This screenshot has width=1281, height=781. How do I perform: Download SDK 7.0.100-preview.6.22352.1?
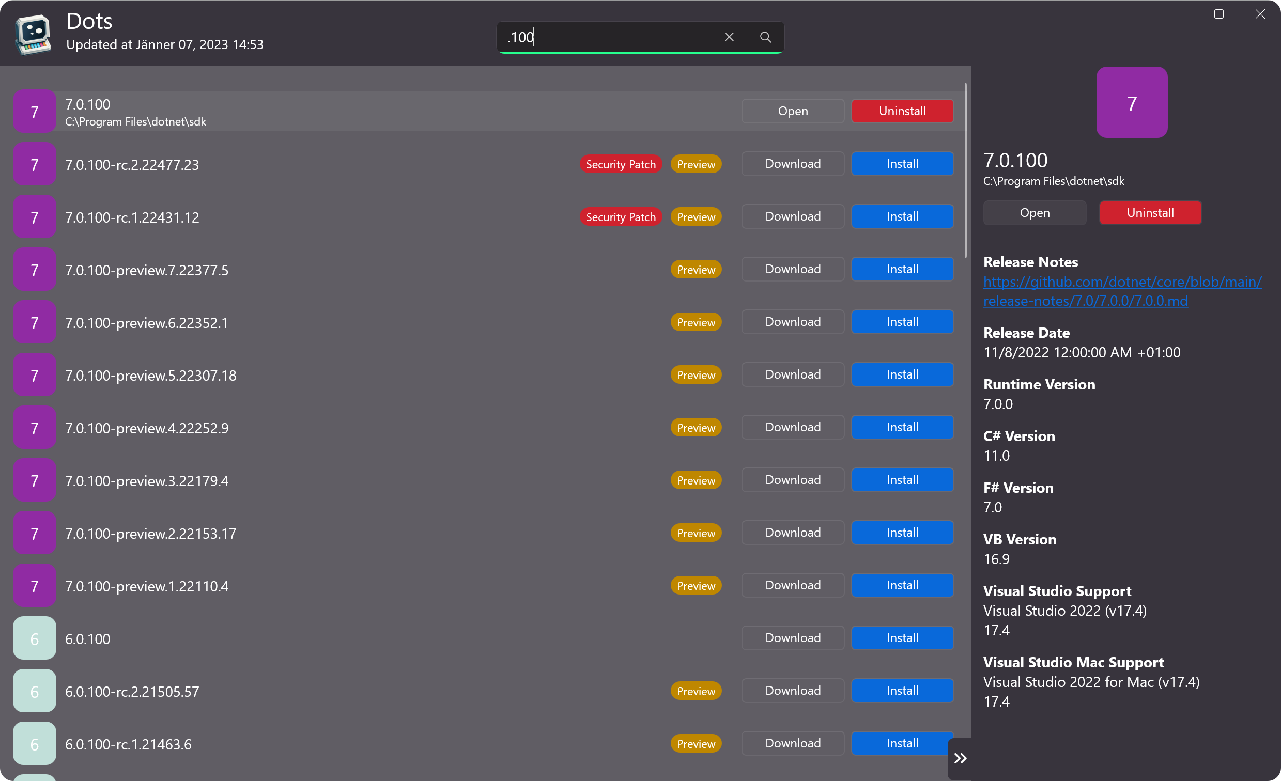792,322
